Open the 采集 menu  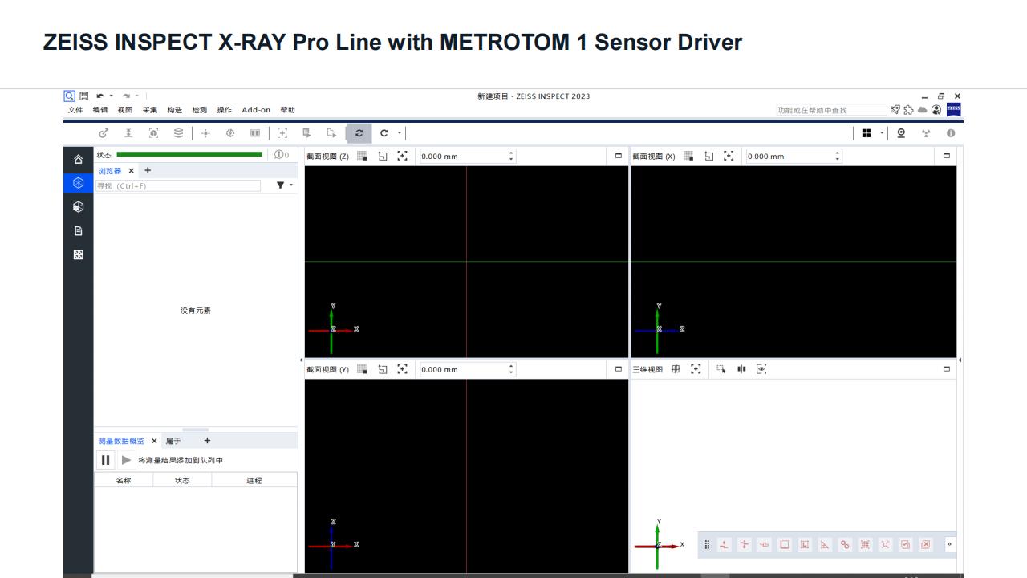(149, 110)
